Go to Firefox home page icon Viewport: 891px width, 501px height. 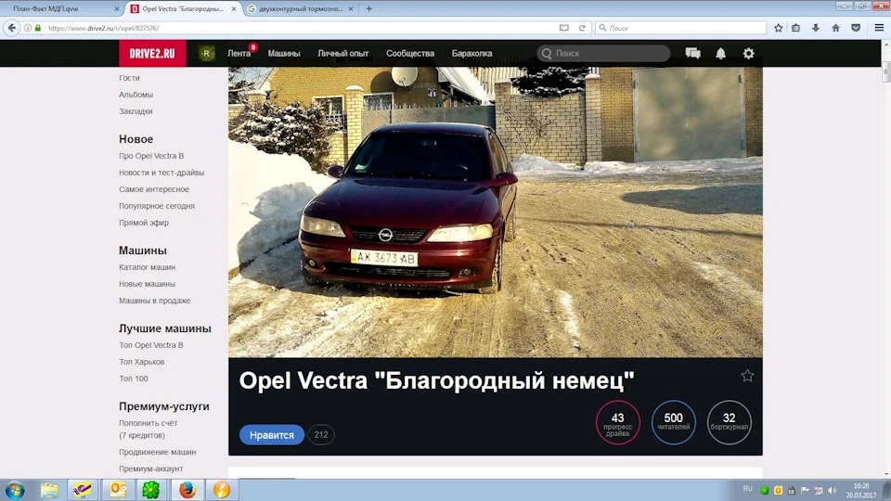pyautogui.click(x=836, y=28)
